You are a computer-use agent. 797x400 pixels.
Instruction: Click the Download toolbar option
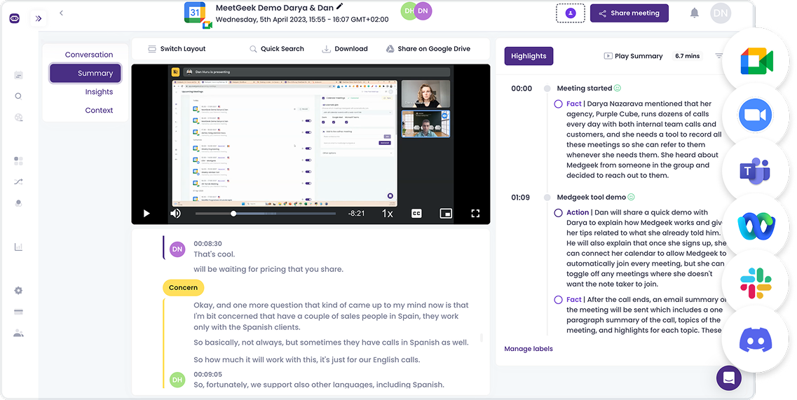click(x=345, y=49)
